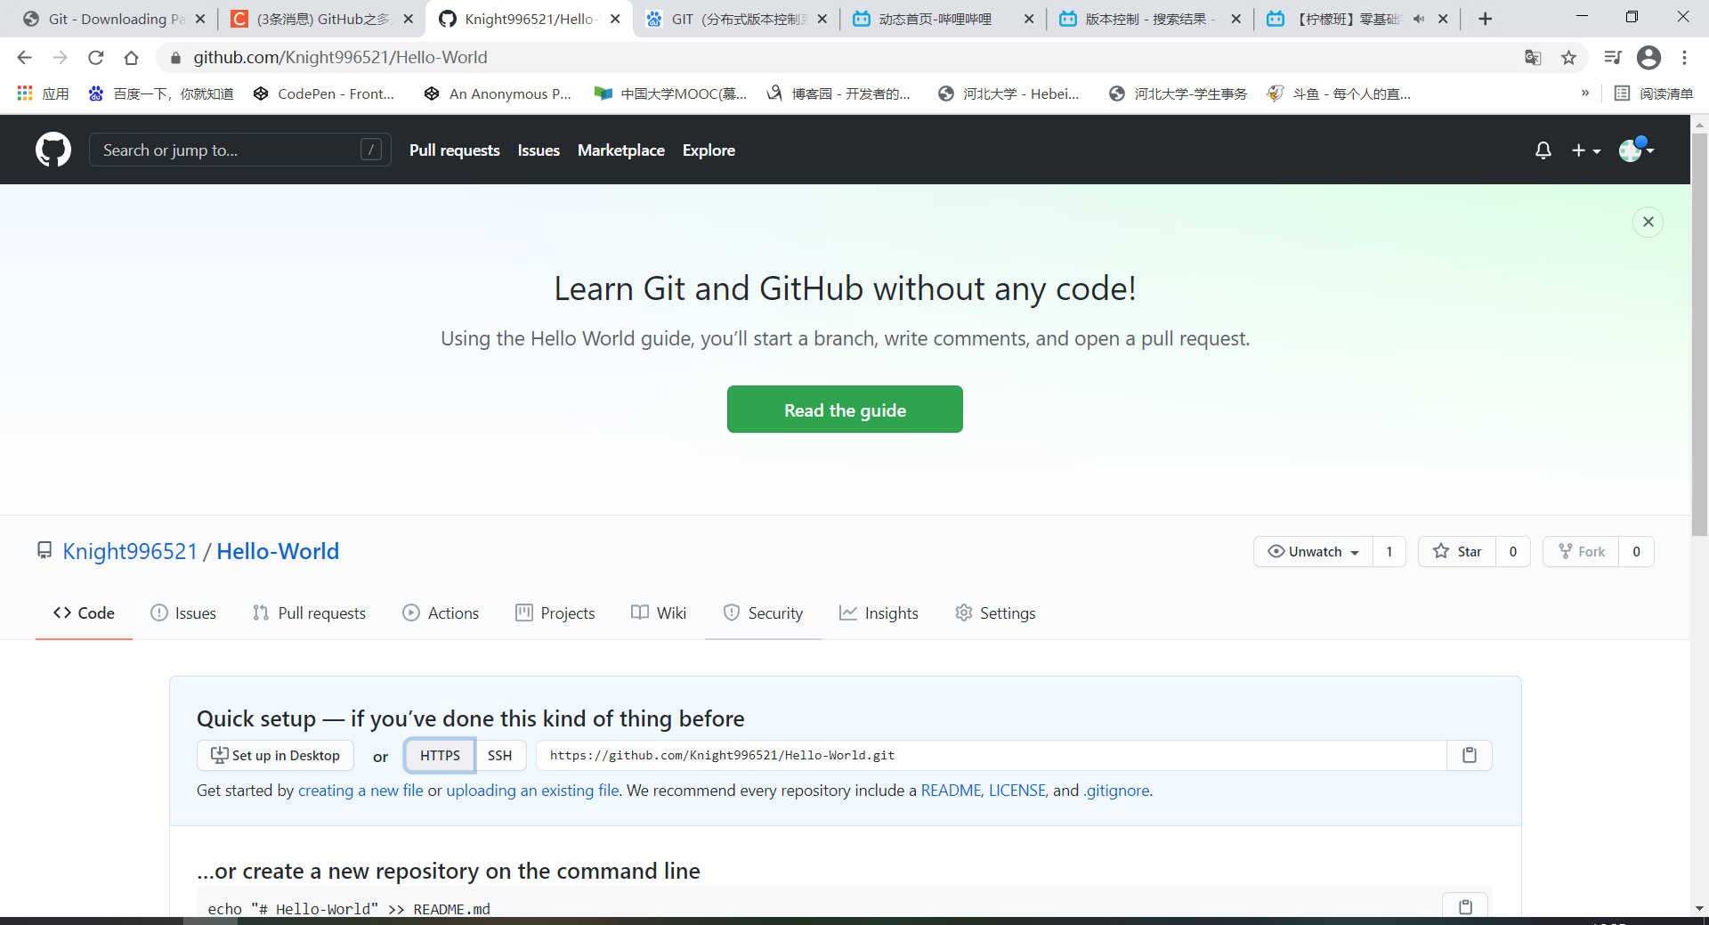Open Chrome three-dot menu
The height and width of the screenshot is (925, 1709).
[x=1684, y=58]
